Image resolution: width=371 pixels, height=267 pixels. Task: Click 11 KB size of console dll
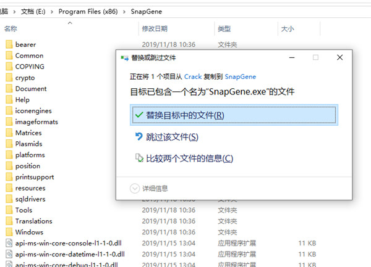[x=307, y=243]
